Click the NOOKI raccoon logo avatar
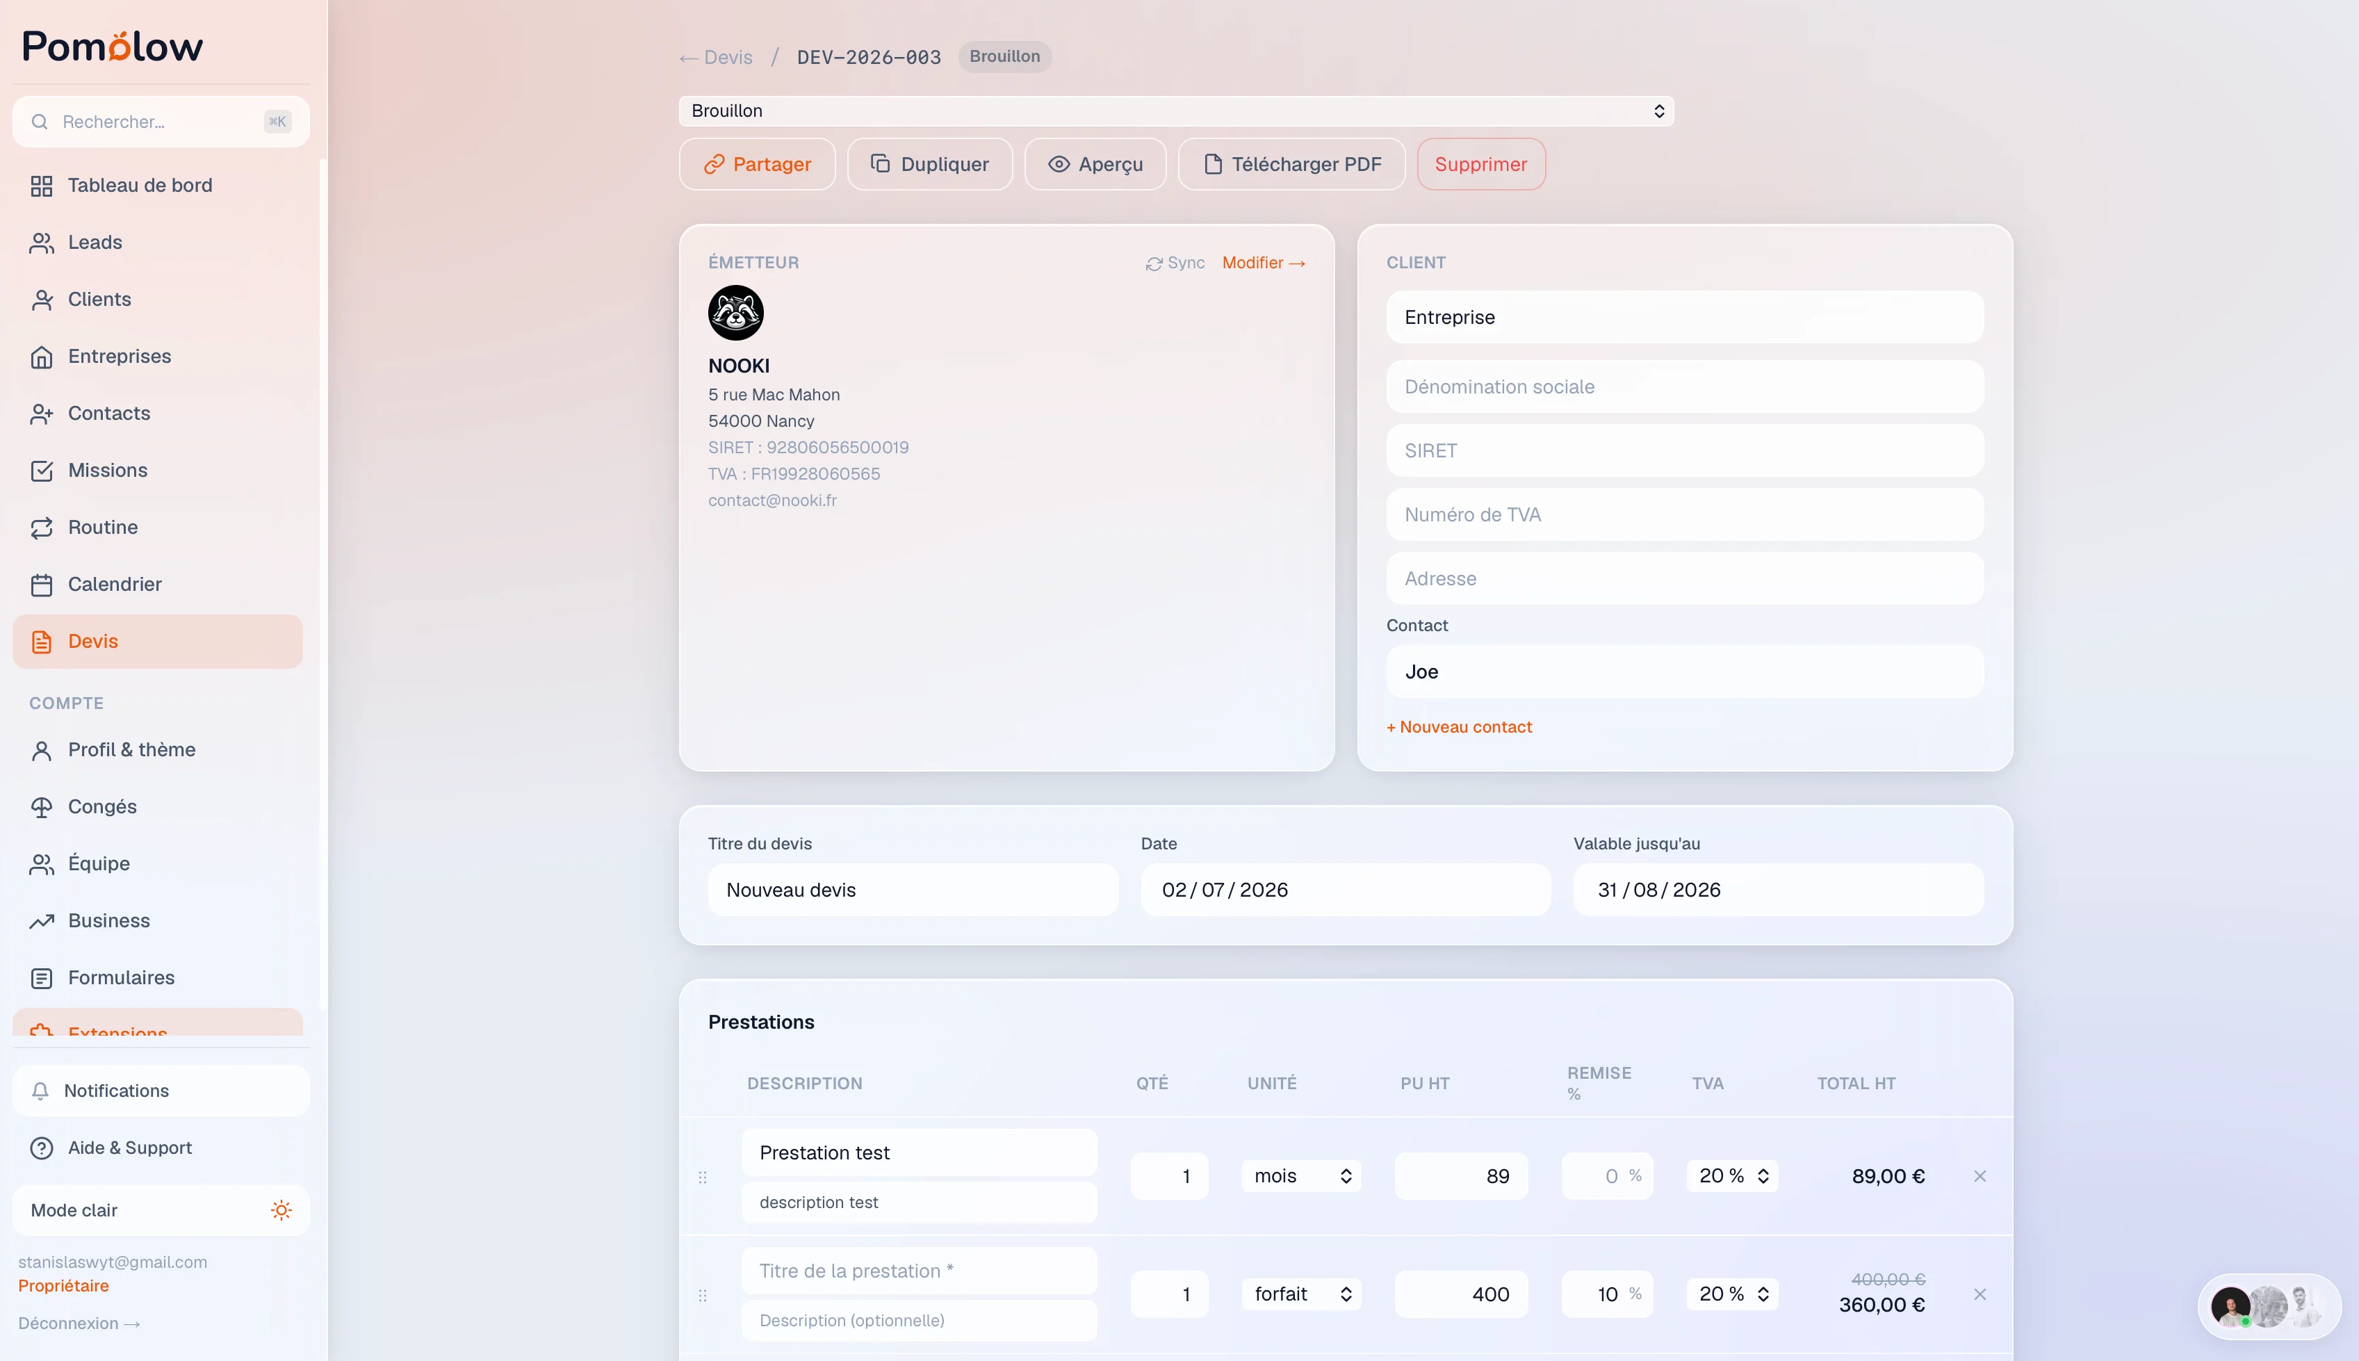 pos(735,312)
